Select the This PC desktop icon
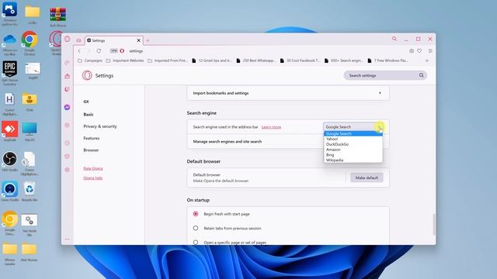The height and width of the screenshot is (279, 497). tap(30, 131)
